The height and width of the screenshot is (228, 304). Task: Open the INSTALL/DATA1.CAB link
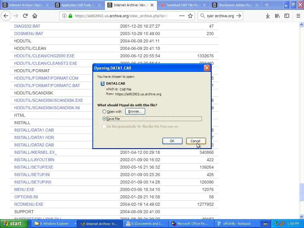click(34, 130)
